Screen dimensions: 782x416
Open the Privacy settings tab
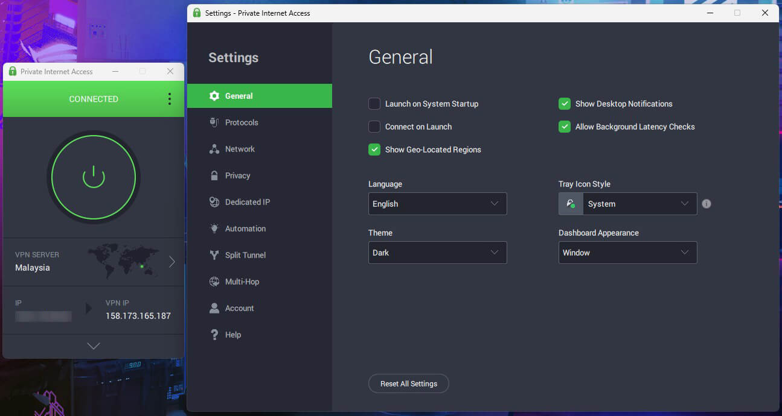[x=260, y=175]
